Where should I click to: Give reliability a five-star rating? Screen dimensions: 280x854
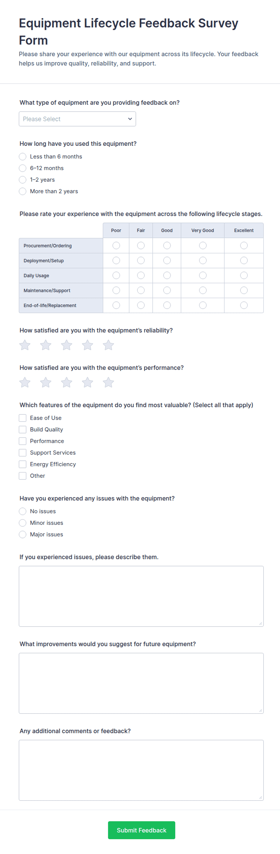pos(108,345)
